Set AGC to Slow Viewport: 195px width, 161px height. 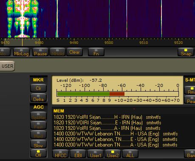38,144
